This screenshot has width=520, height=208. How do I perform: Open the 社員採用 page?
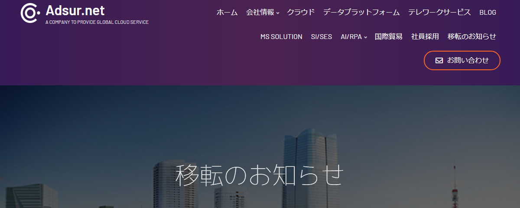click(425, 37)
